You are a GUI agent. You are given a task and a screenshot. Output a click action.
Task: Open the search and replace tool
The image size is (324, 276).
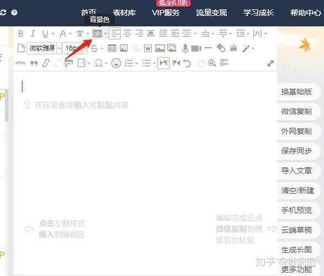pyautogui.click(x=212, y=63)
